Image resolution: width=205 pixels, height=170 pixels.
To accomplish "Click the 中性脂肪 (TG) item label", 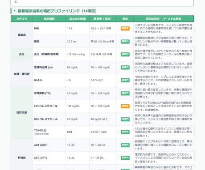I will click(42, 93).
